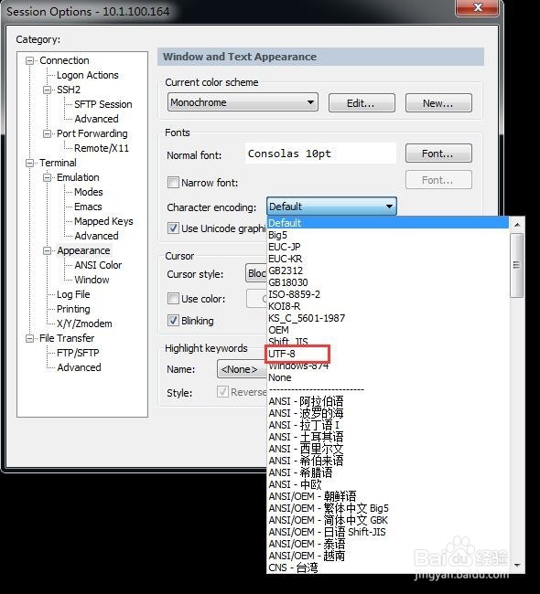Choose ANSI/OEM - 简体中文 GBK
This screenshot has height=594, width=540.
pos(388,520)
